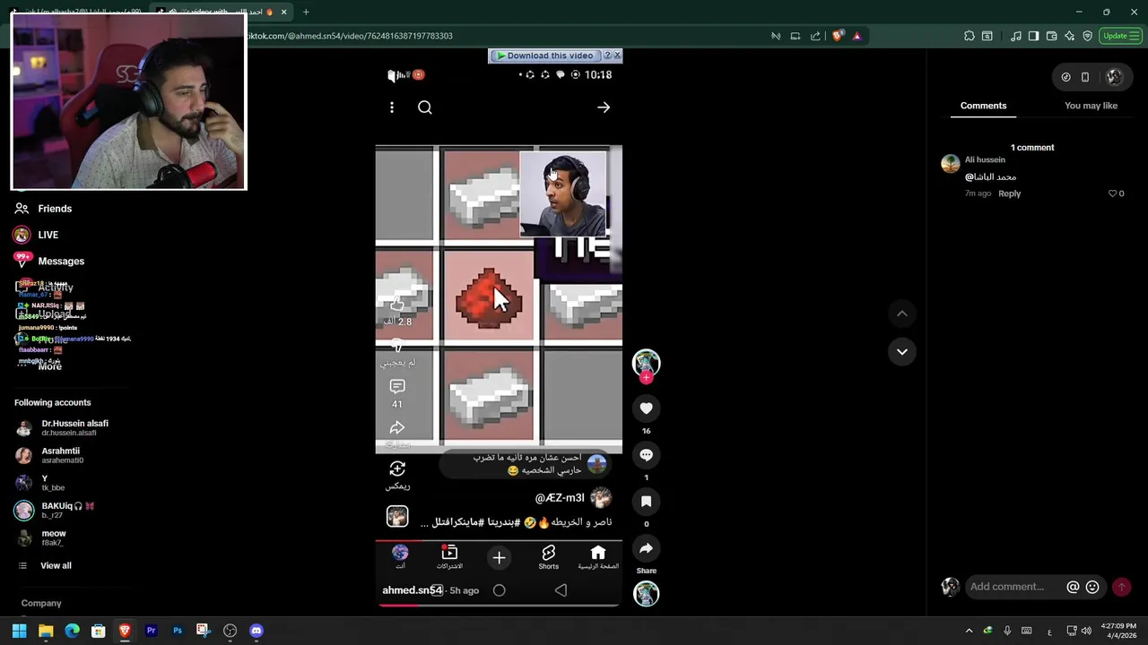The height and width of the screenshot is (645, 1148).
Task: Open the video comments bubble icon
Action: pos(646,455)
